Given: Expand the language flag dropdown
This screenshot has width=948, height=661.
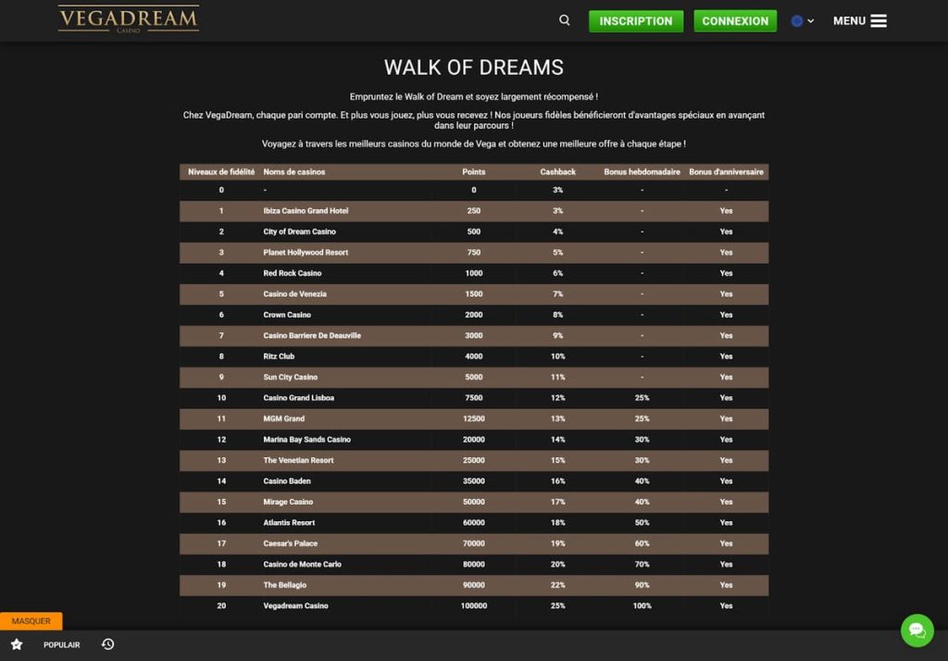Looking at the screenshot, I should (x=803, y=21).
